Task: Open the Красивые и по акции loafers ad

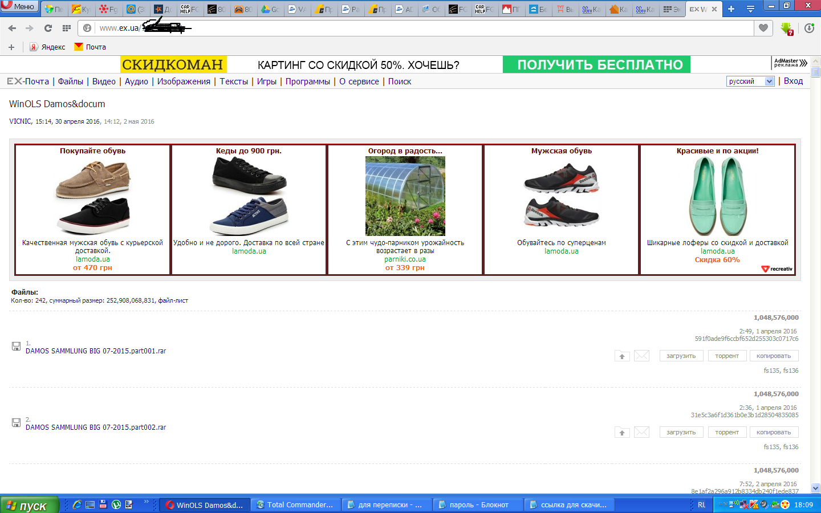Action: tap(717, 209)
